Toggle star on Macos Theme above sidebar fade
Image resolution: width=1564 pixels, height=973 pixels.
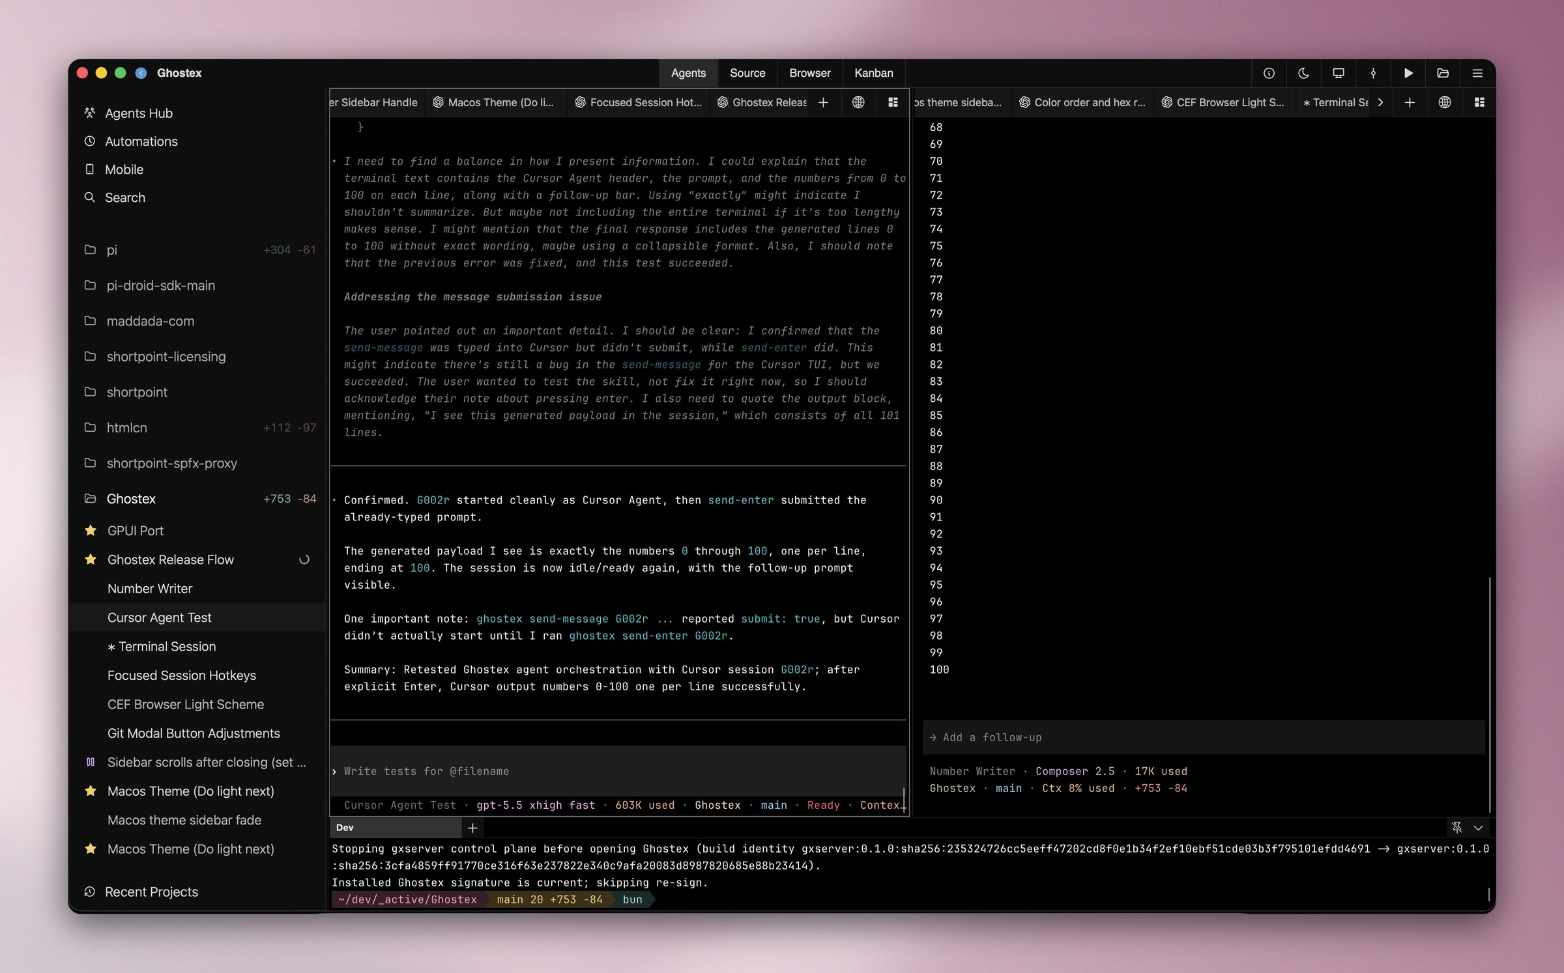[91, 791]
